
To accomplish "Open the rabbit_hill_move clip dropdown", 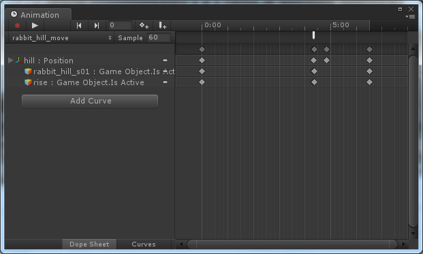I will click(x=61, y=37).
